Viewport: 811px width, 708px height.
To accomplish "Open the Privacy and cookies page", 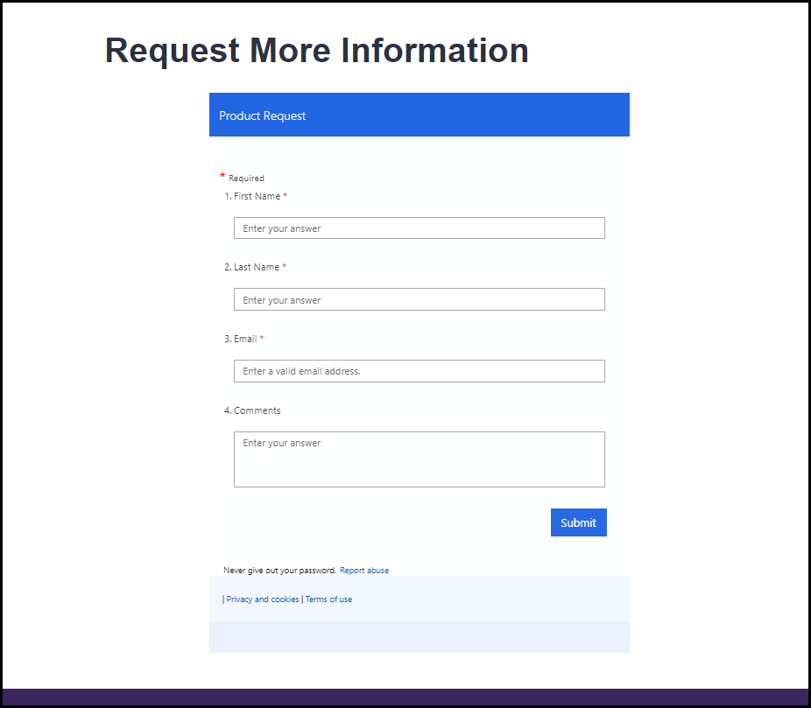I will [262, 599].
